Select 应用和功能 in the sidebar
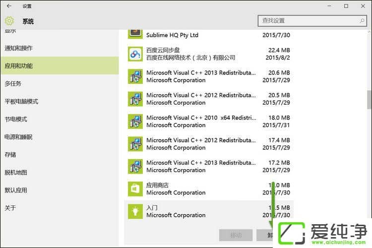The image size is (372, 248). tap(60, 66)
